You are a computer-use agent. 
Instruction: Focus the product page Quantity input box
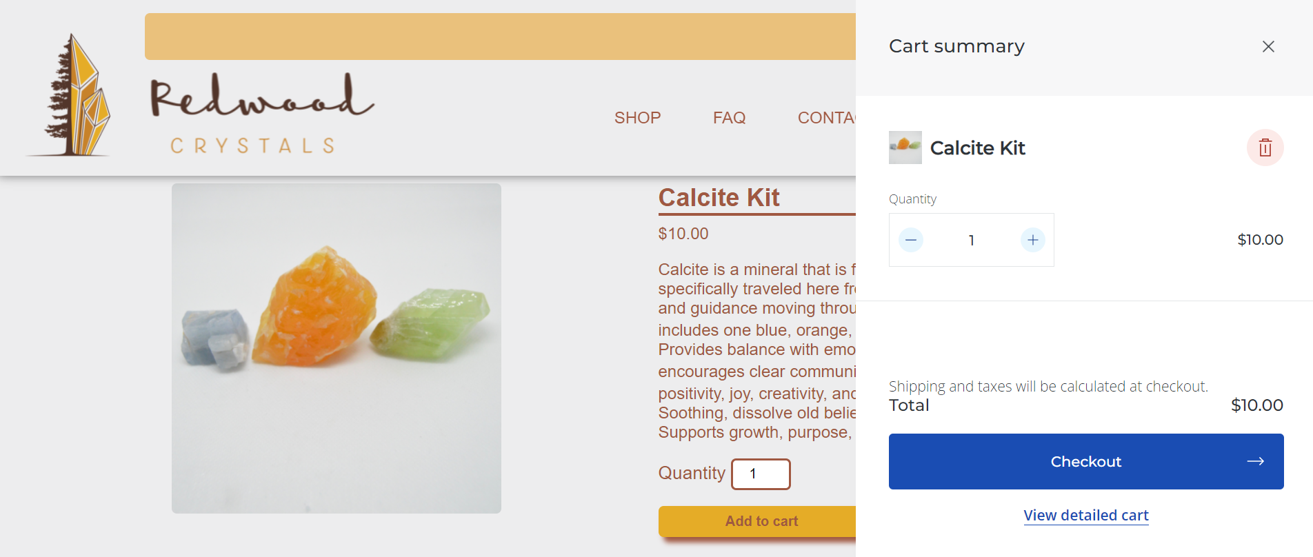pyautogui.click(x=761, y=474)
